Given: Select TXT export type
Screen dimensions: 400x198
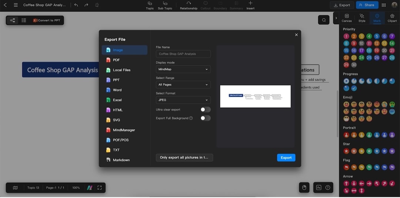Looking at the screenshot, I should click(x=124, y=150).
